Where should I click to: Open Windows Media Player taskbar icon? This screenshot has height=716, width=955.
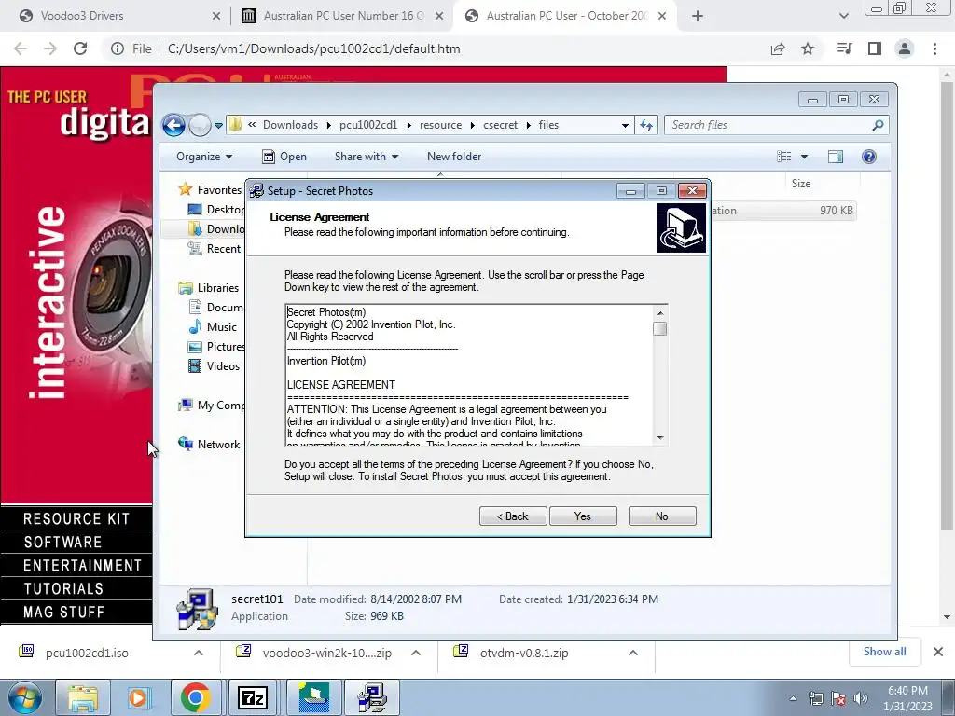(x=138, y=697)
